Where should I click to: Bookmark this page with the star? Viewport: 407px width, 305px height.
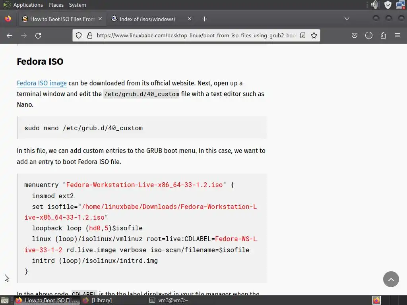[x=314, y=35]
